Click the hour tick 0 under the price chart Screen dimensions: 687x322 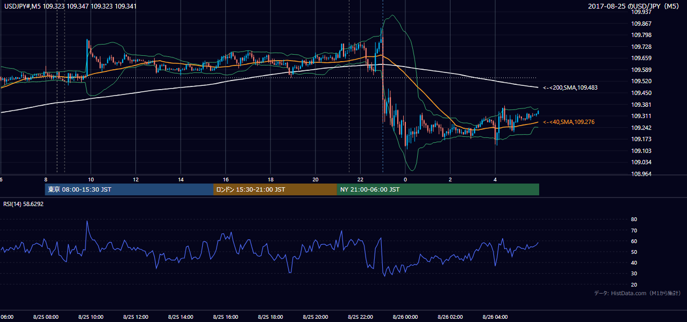[405, 179]
